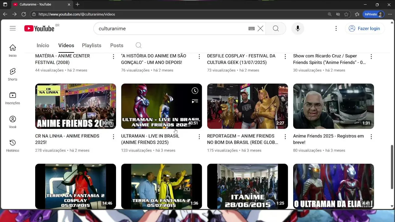The image size is (395, 222).
Task: Play the ITANIME 28/06/2015 thumbnail
Action: pos(247,186)
